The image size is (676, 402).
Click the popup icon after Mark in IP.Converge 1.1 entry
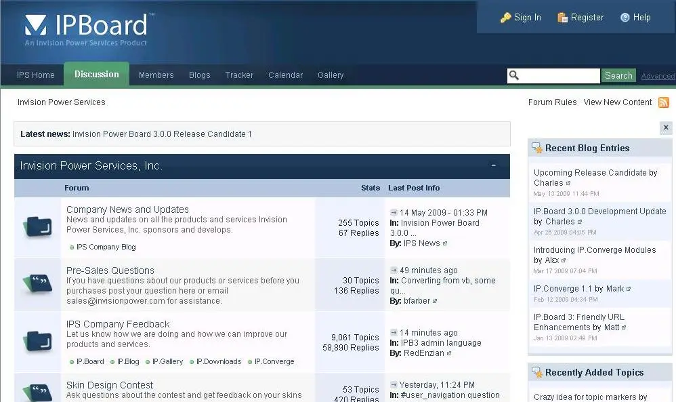629,289
